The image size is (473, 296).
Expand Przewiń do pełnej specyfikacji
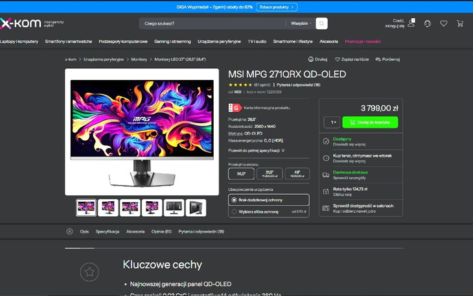(x=257, y=151)
